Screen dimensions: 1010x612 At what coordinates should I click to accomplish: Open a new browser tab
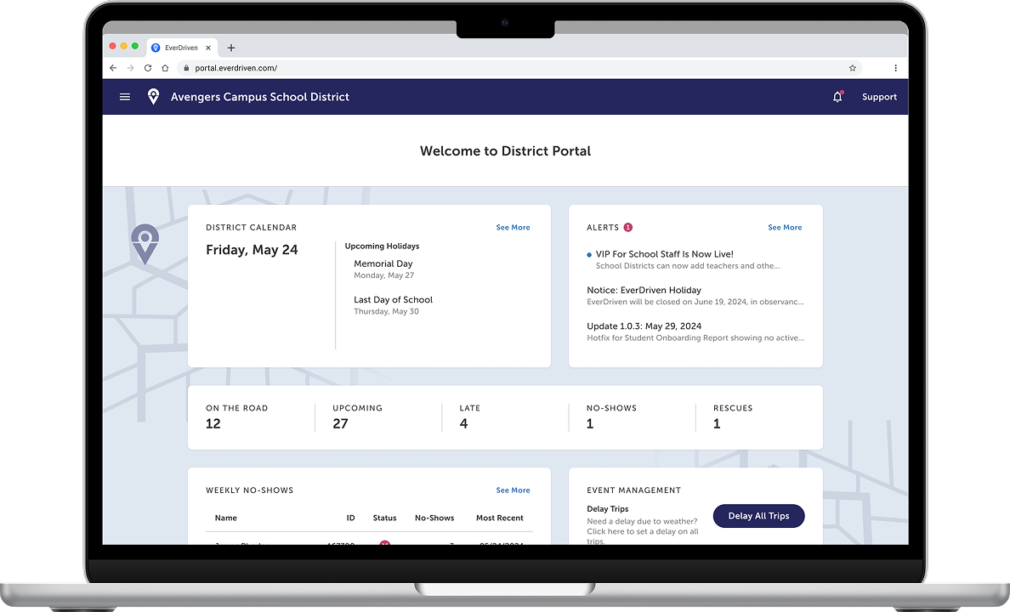click(x=231, y=48)
